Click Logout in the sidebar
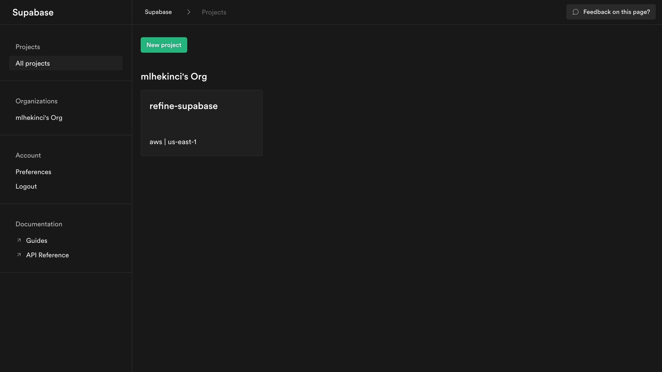Screen dimensions: 662x372 (26, 186)
